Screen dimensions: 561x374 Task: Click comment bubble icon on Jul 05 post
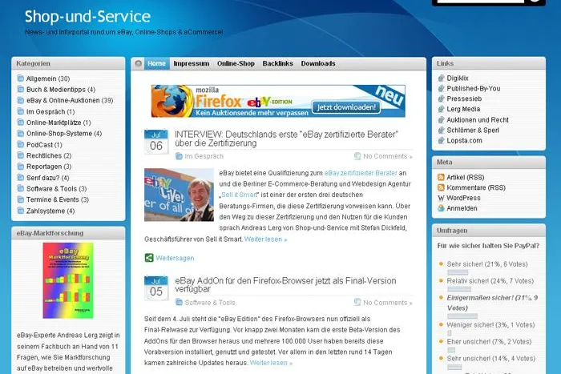[x=357, y=303]
